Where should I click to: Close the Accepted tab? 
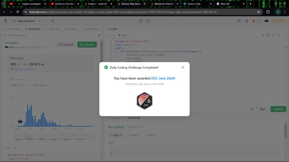coord(42,29)
